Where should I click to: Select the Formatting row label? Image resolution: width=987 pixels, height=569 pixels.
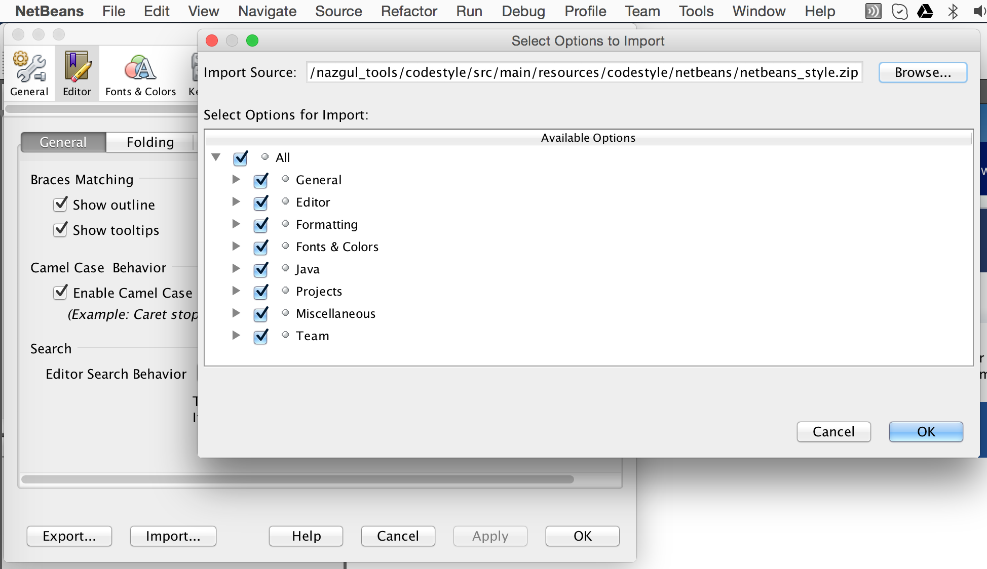click(x=327, y=225)
